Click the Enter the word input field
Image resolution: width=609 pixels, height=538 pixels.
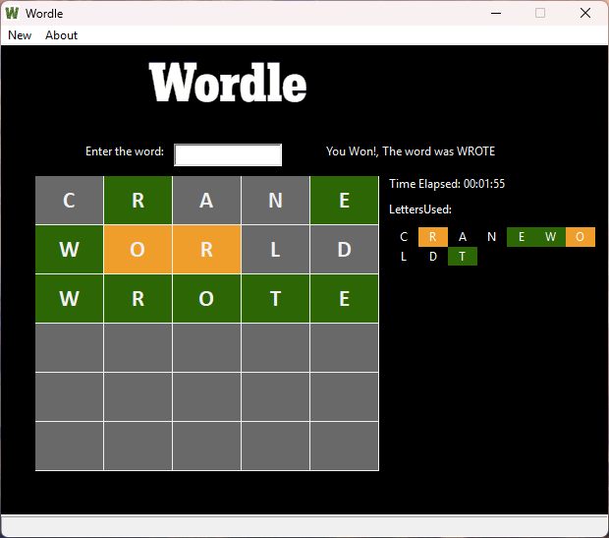228,154
